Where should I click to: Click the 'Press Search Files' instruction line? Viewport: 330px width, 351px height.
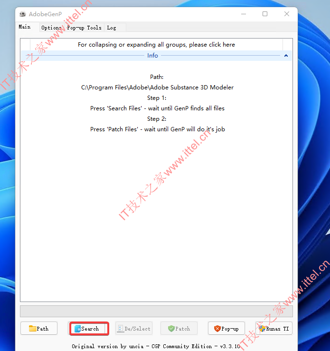coord(157,108)
